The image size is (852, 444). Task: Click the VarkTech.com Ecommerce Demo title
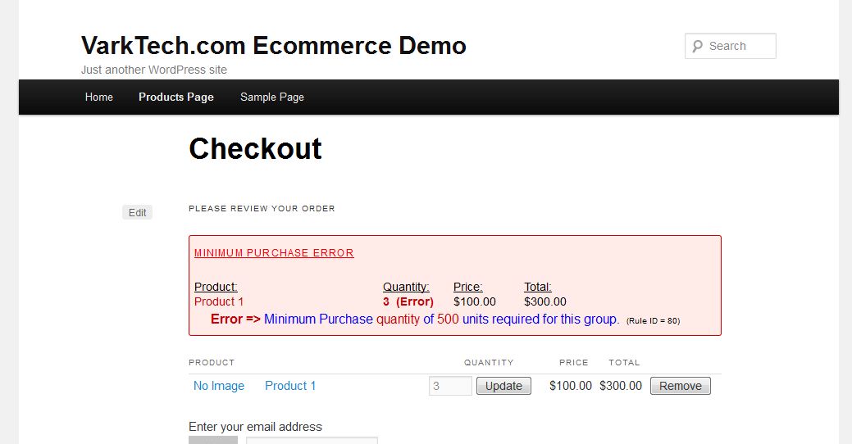[x=273, y=46]
